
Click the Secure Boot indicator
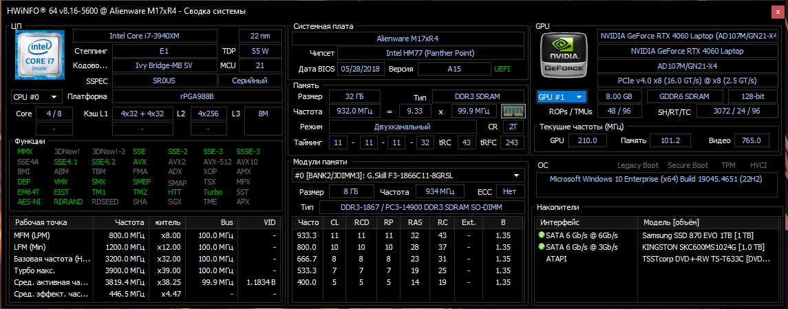point(687,165)
